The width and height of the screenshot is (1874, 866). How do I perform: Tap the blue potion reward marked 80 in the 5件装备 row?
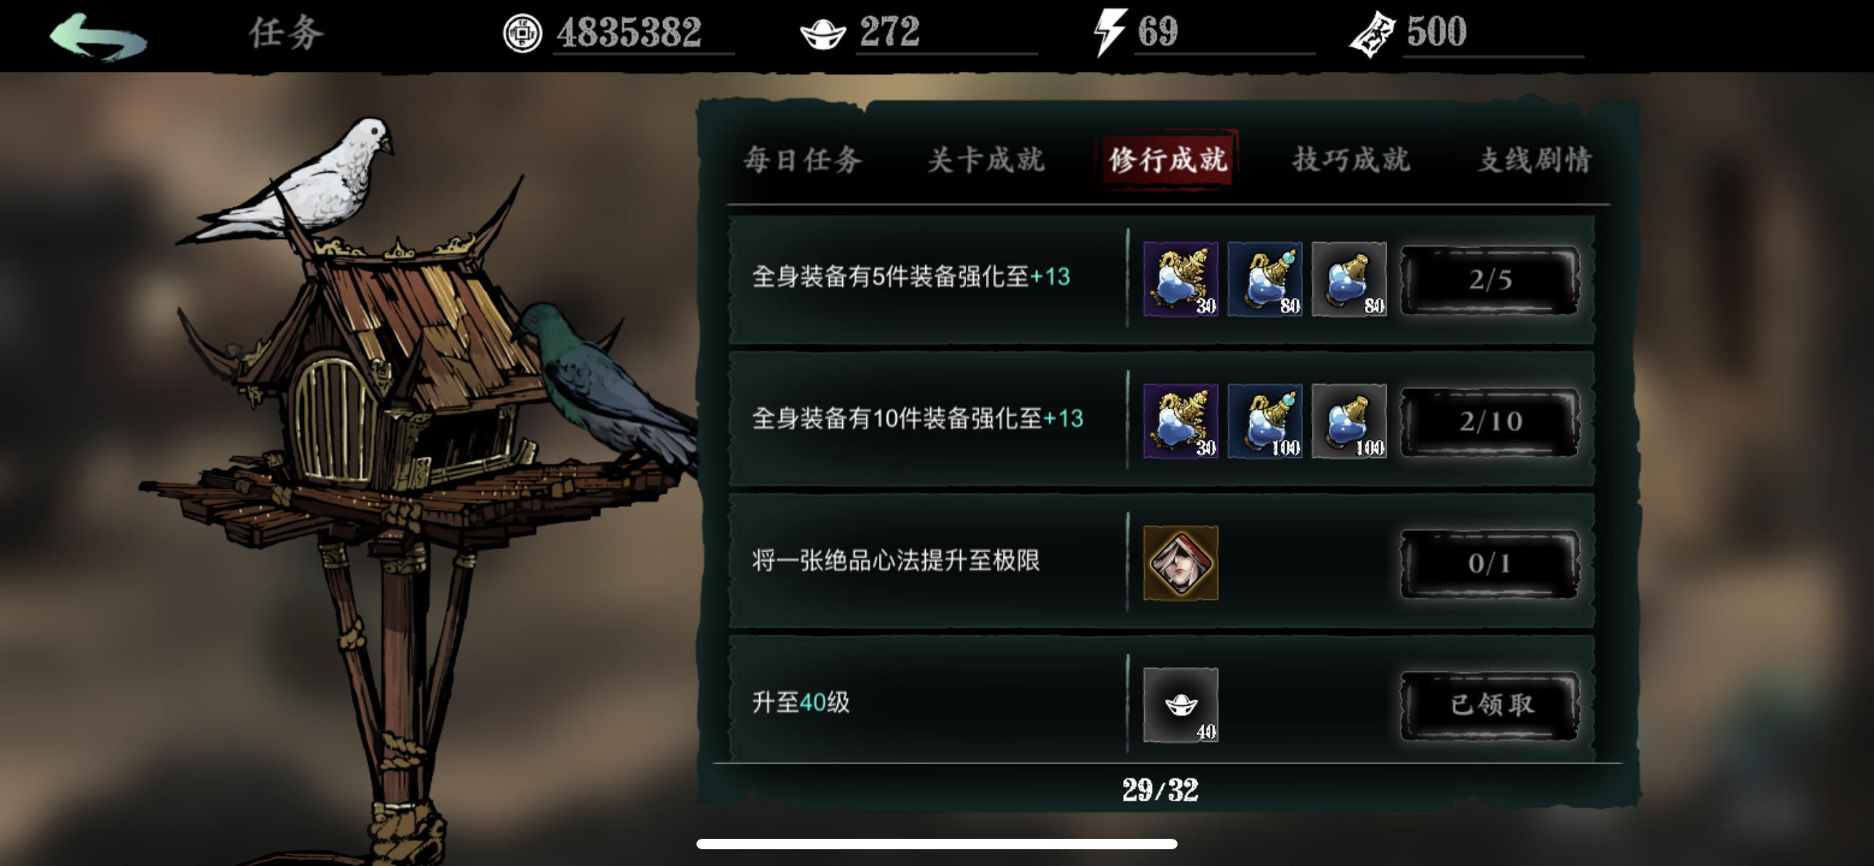tap(1265, 280)
